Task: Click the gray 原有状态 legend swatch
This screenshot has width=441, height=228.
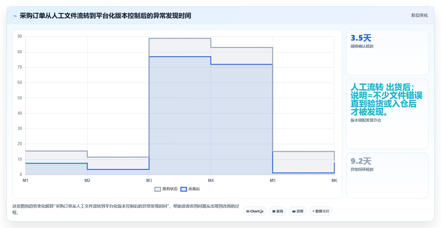Action: (x=158, y=189)
